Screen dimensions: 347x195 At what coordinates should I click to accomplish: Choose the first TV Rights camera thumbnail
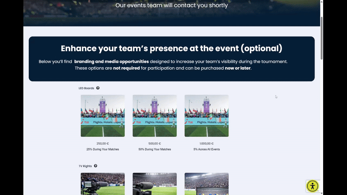click(103, 184)
